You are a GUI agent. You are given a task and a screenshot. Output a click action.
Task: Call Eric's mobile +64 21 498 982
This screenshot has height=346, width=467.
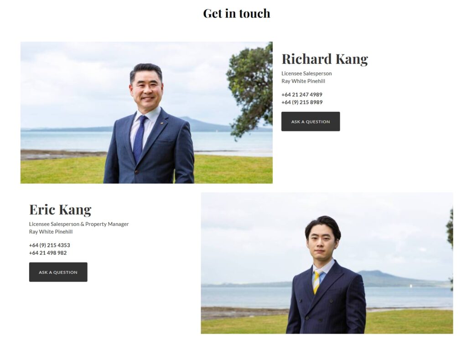click(x=47, y=253)
